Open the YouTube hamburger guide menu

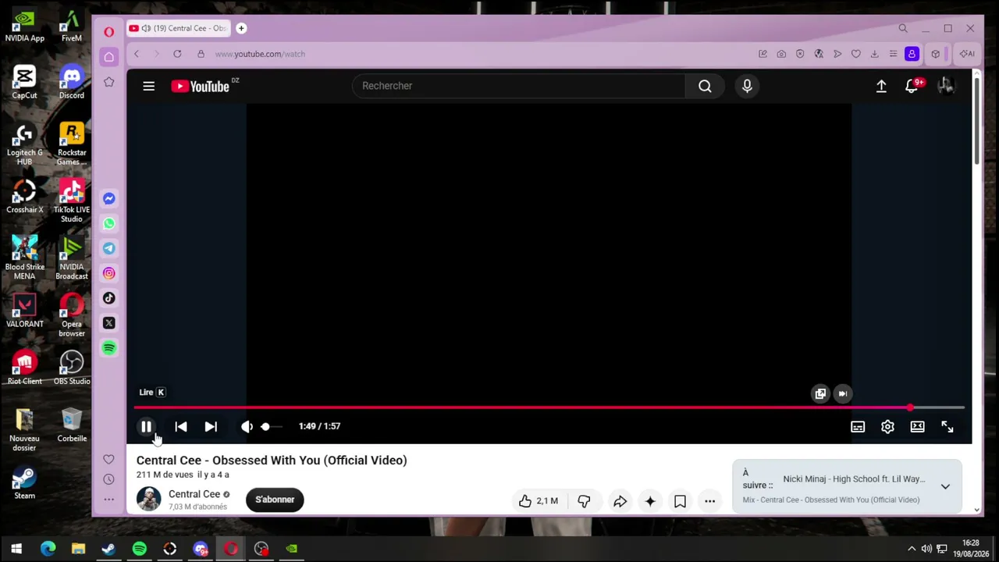(x=148, y=86)
